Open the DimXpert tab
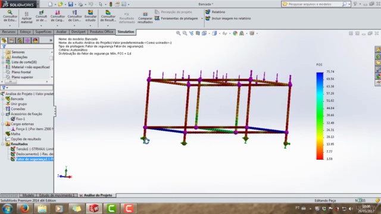The width and height of the screenshot is (381, 214). [x=78, y=32]
